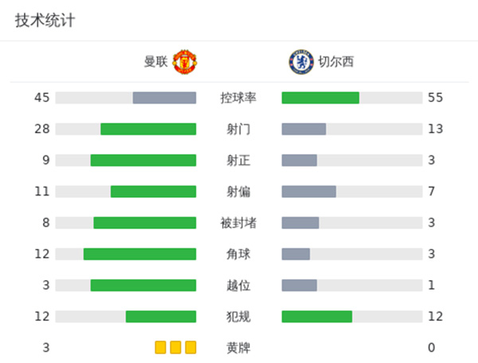Click Manchester United's green 射门 bar

click(148, 129)
